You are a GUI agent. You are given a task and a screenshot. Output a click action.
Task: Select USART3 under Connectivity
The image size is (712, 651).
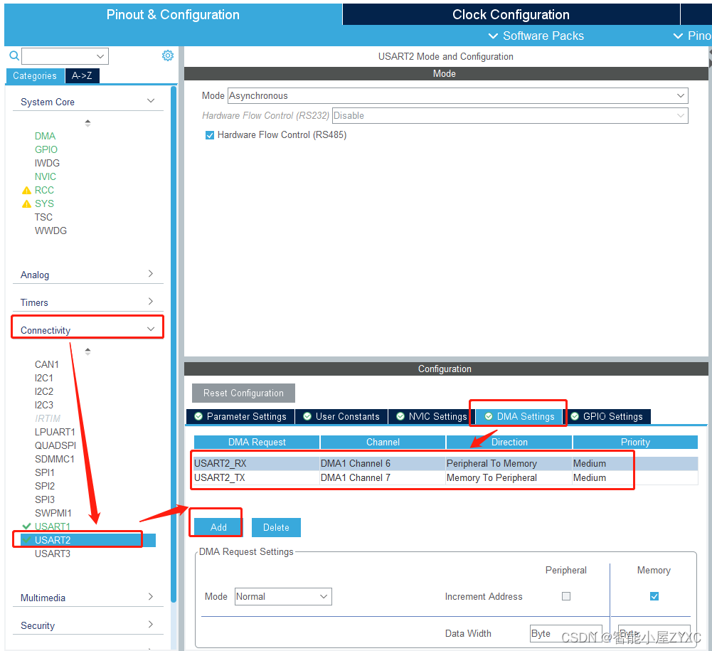(52, 554)
